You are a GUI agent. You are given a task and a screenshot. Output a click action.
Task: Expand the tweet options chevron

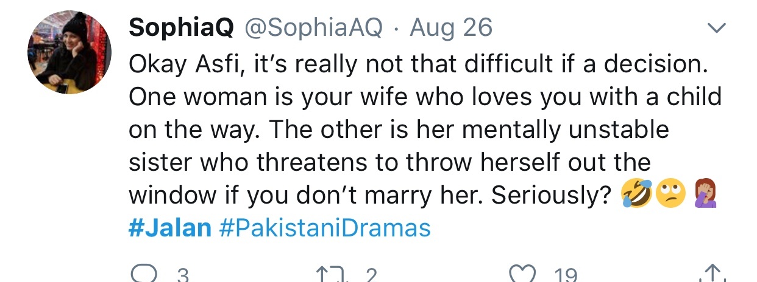(x=716, y=29)
